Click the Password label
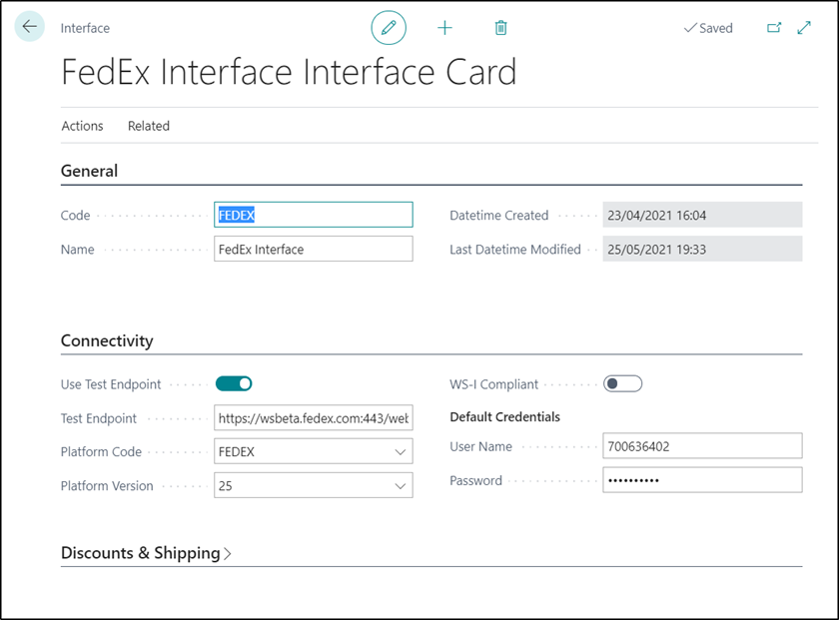 [476, 480]
